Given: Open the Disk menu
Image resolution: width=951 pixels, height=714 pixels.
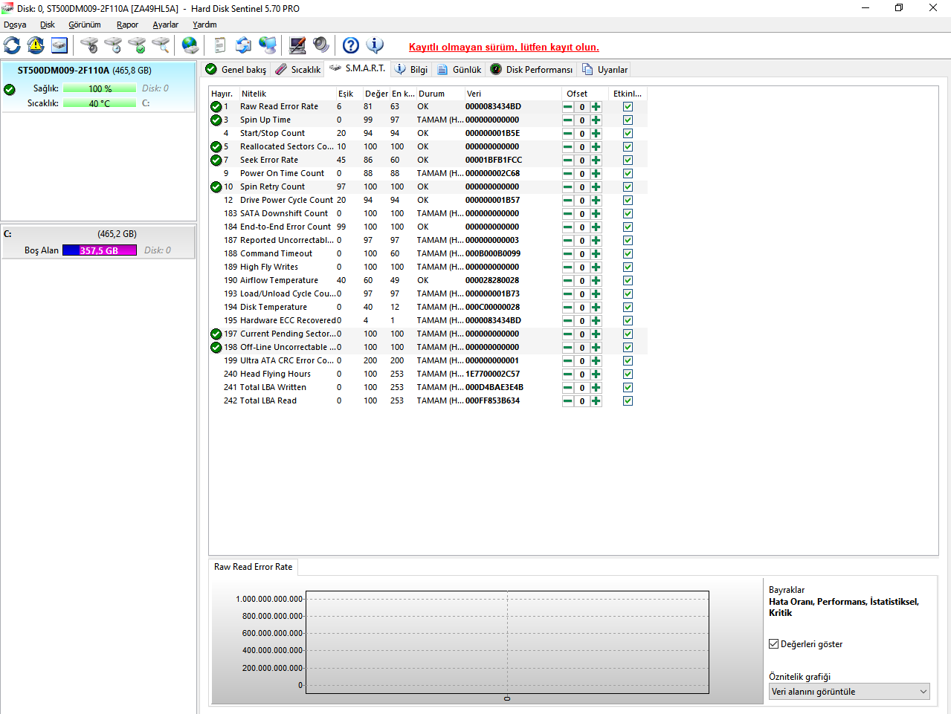Looking at the screenshot, I should pyautogui.click(x=48, y=25).
